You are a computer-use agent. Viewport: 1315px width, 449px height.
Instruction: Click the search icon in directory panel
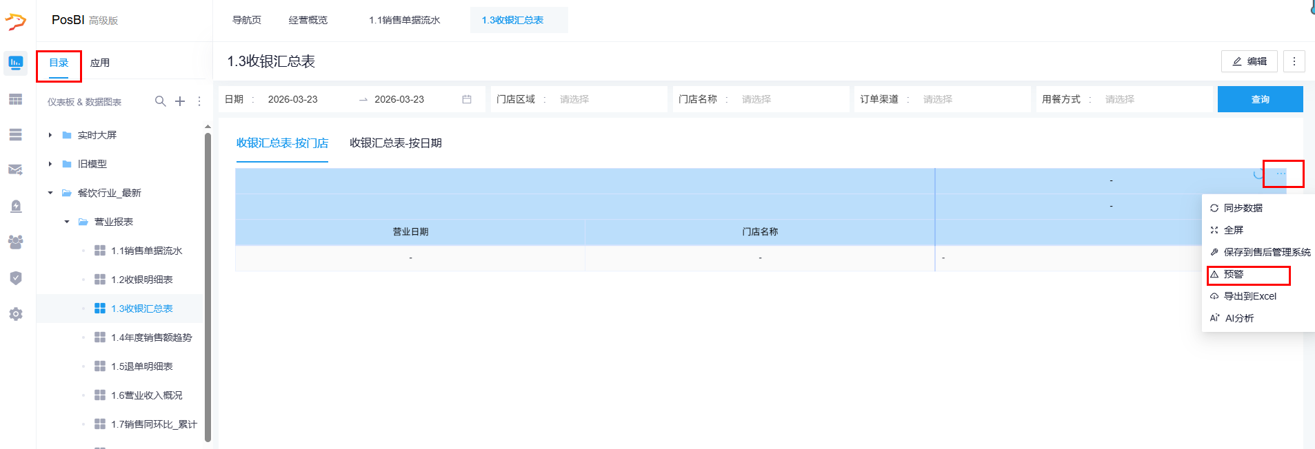160,101
